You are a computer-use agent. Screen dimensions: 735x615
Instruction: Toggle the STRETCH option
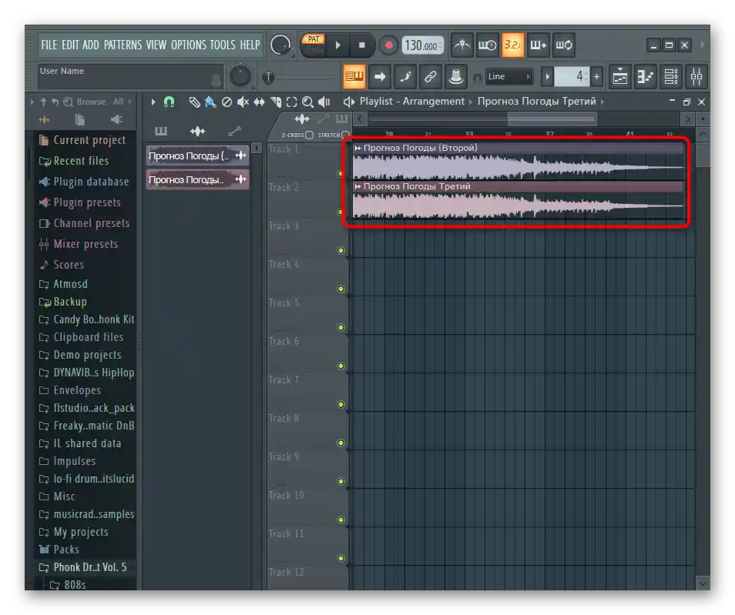(x=345, y=135)
